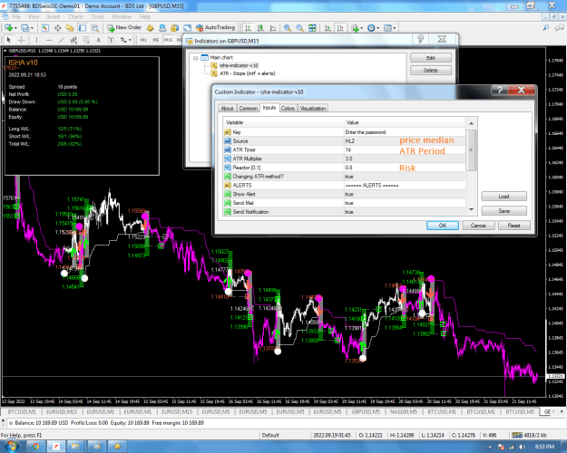Toggle chart shift from right border
The image size is (567, 453).
click(340, 28)
